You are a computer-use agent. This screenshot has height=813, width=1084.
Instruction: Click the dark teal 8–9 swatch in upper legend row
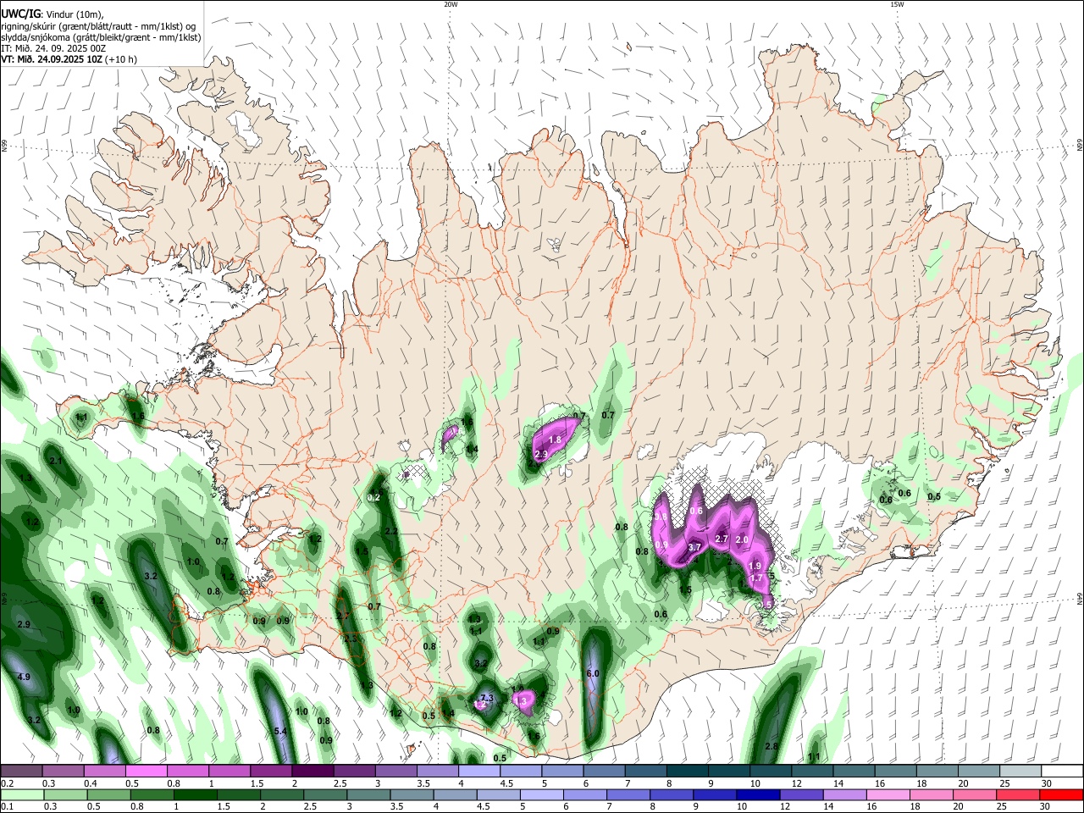(x=686, y=772)
